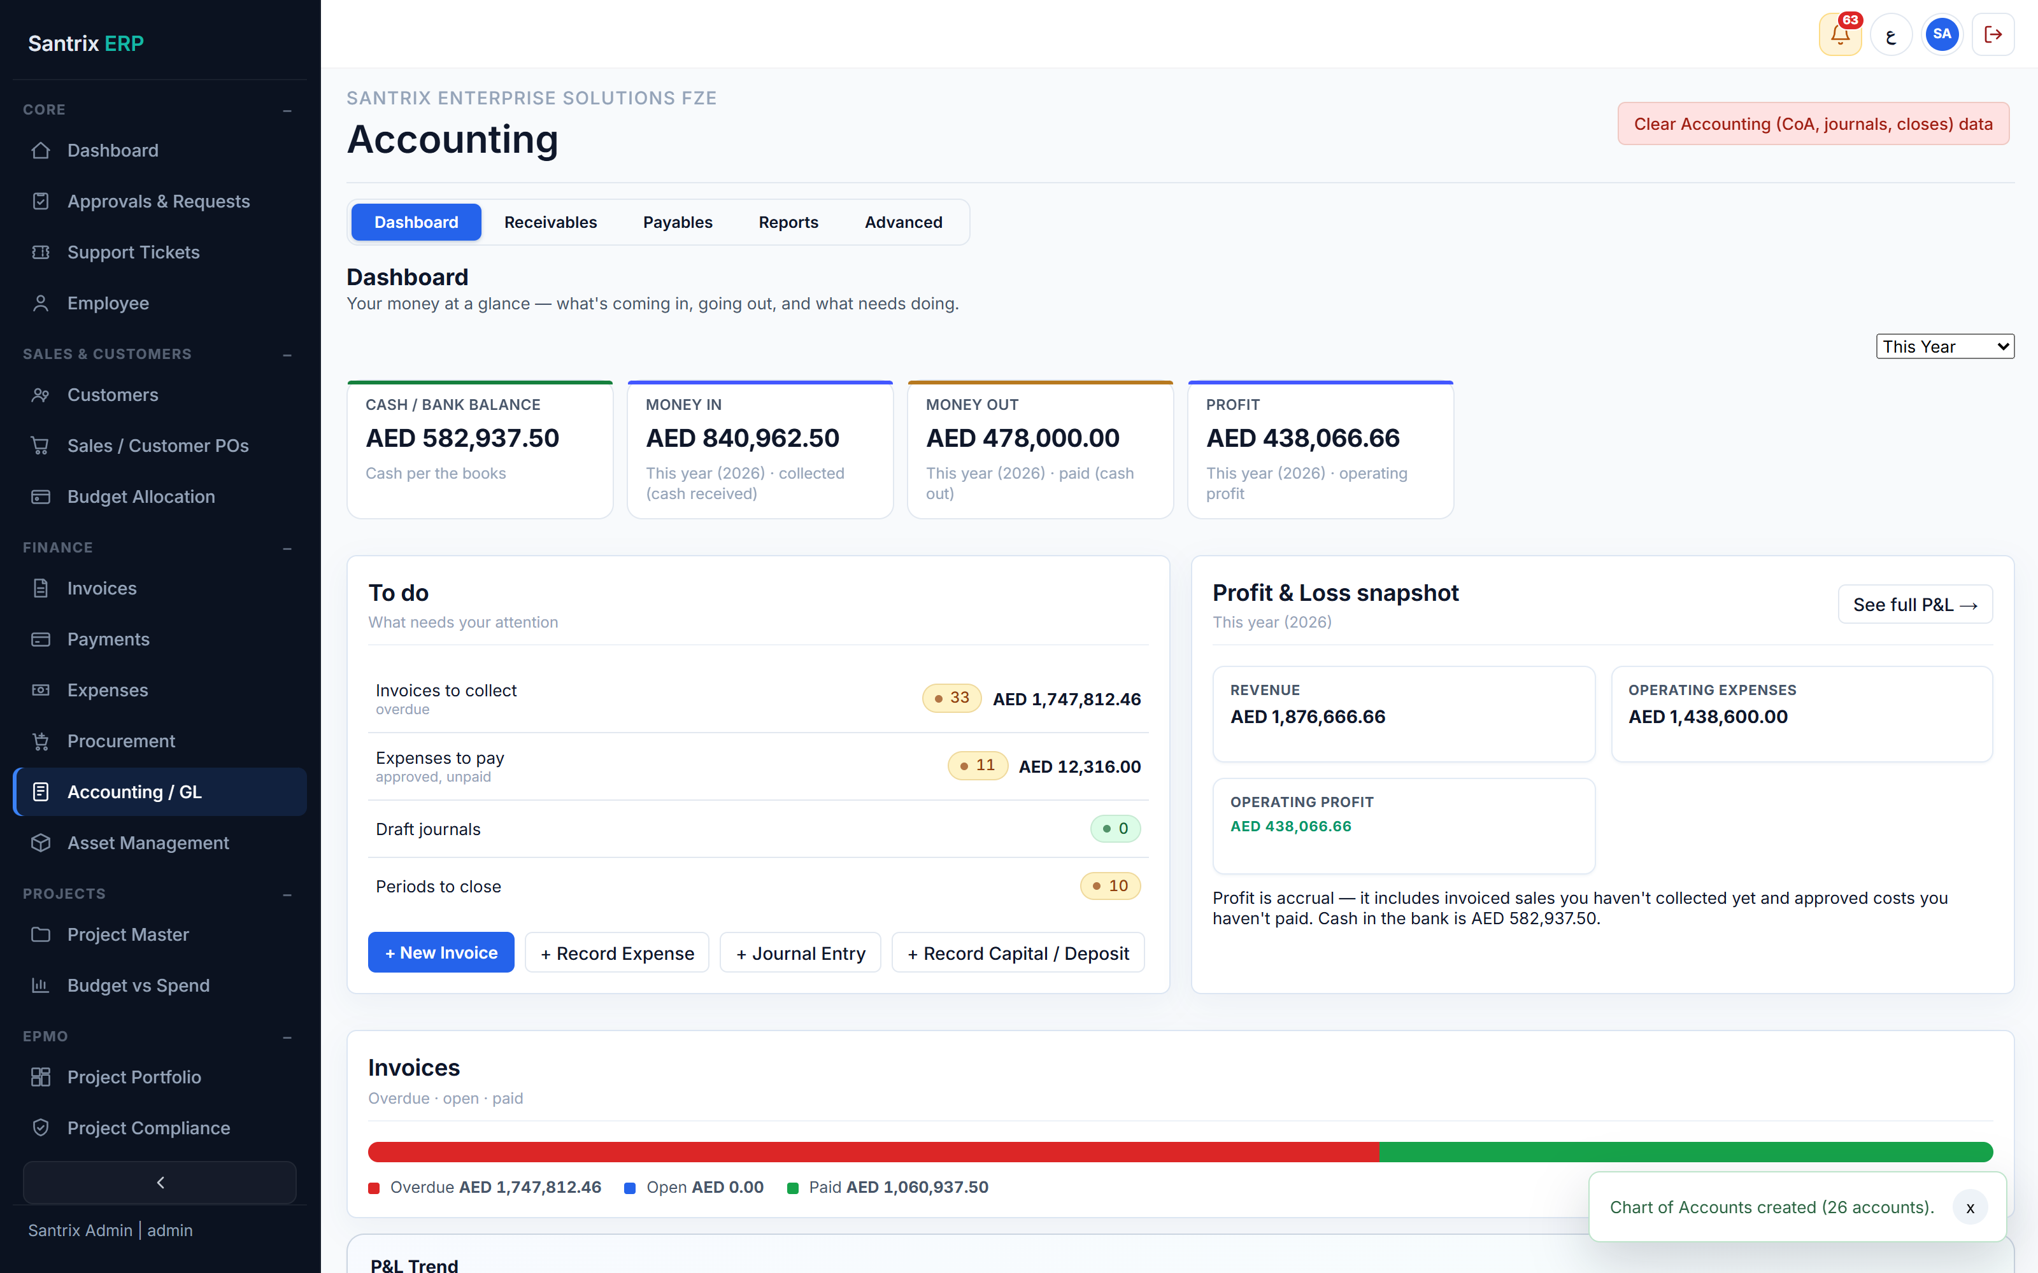
Task: Collapse the SALES & CUSTOMERS section
Action: coord(287,355)
